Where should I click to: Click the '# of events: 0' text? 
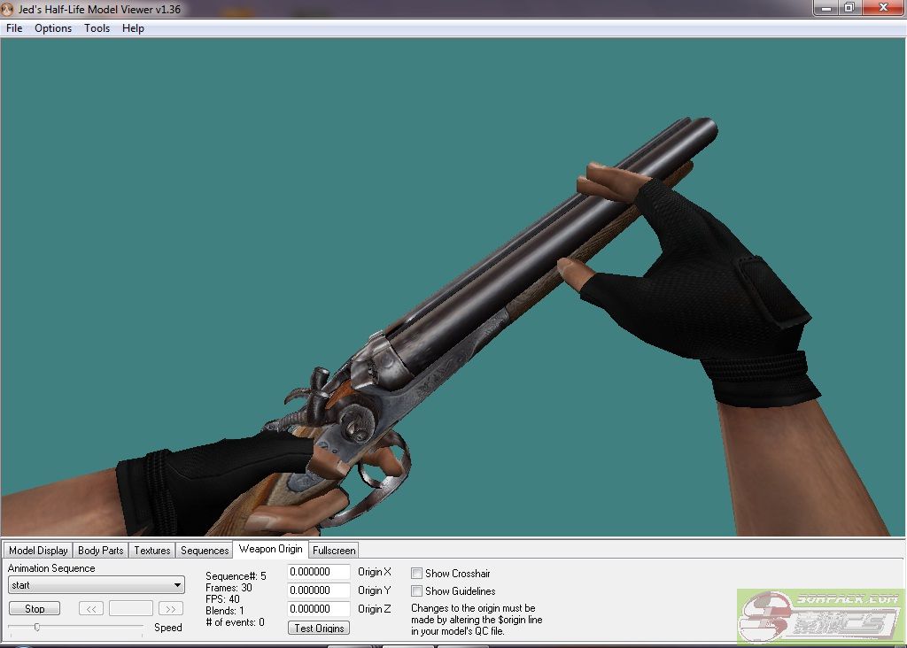pyautogui.click(x=235, y=622)
